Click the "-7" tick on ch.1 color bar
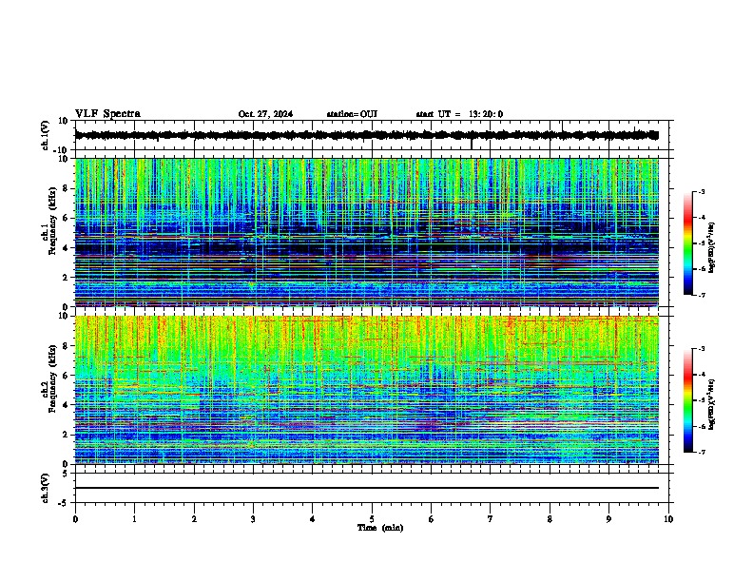This screenshot has width=753, height=582. click(701, 295)
